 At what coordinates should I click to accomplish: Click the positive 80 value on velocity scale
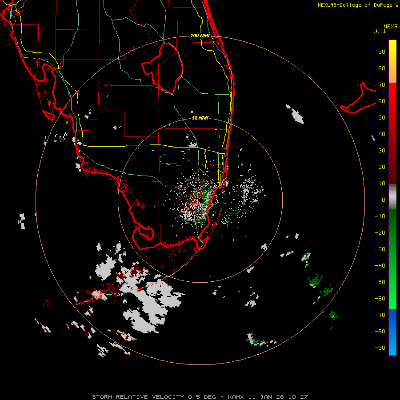382,68
